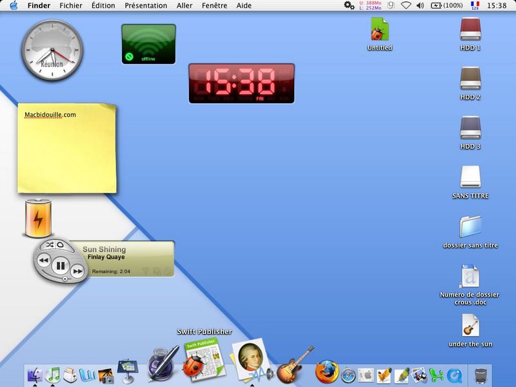Screen dimensions: 516x387
Task: Open the Mozart portrait app in Dock
Action: (252, 361)
